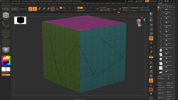Click the right-shelf Rotate view icon
The width and height of the screenshot is (178, 100).
[151, 76]
